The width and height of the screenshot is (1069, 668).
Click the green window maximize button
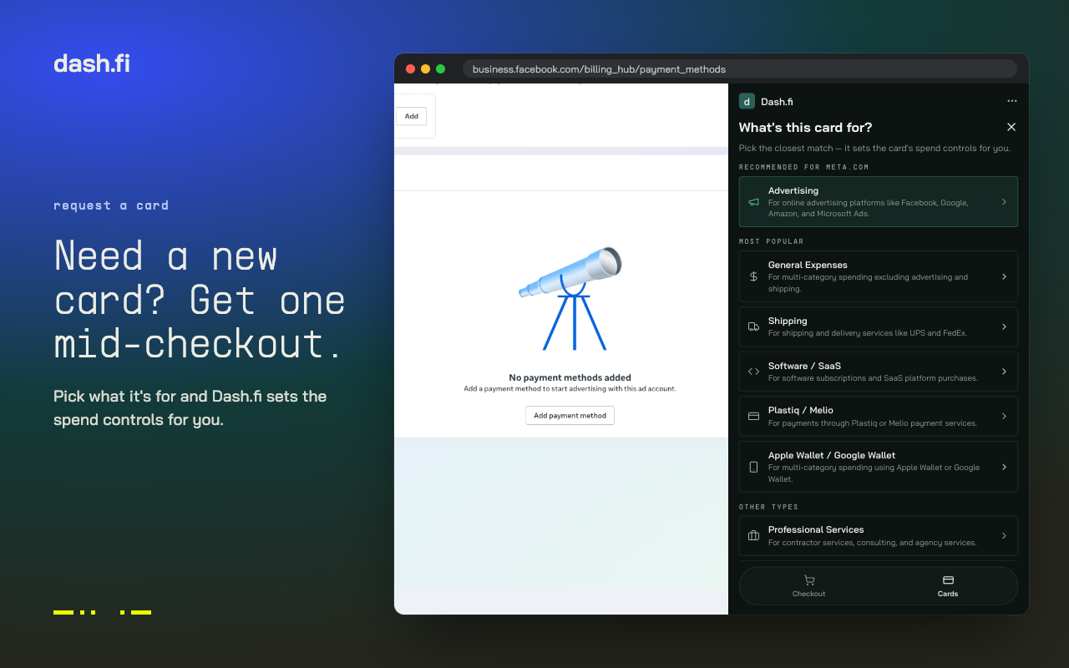[440, 69]
